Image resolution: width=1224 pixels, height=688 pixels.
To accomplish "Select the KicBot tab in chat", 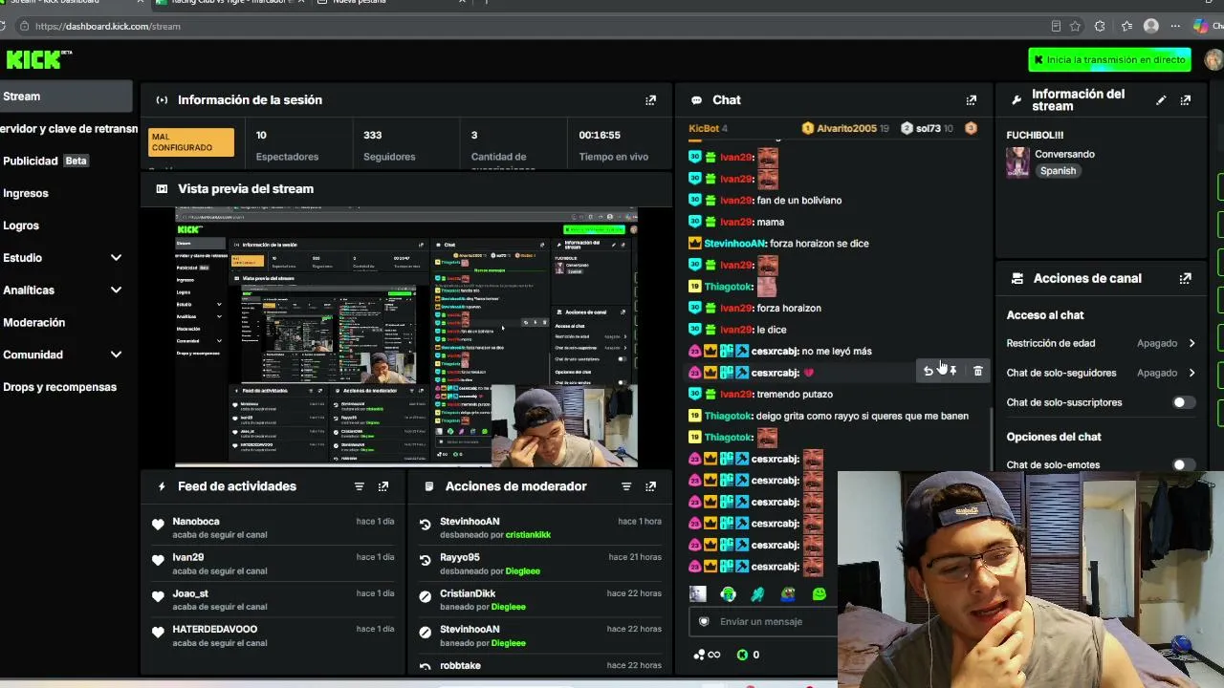I will pos(708,128).
